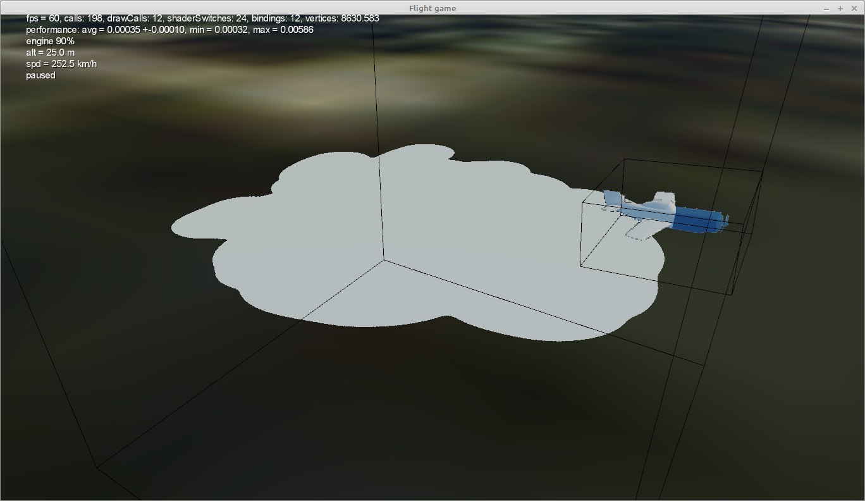Maximize the Flight game window

tap(840, 8)
